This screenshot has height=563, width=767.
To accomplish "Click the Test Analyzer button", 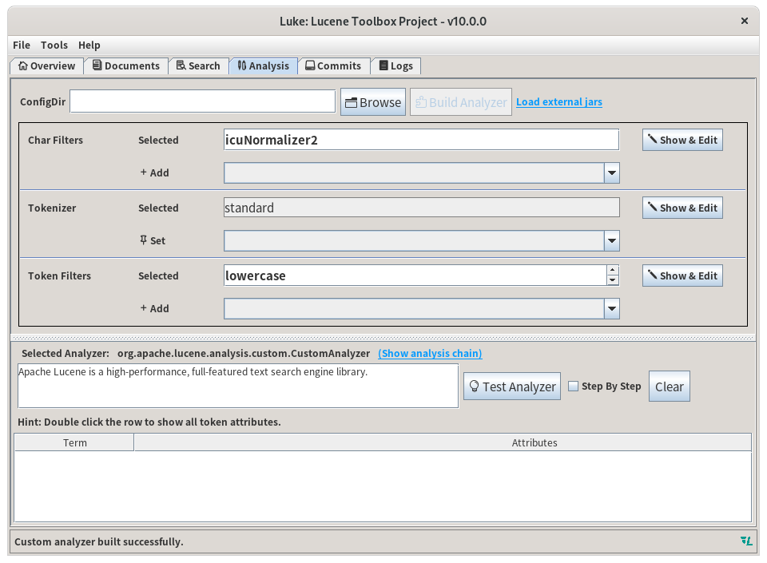I will point(512,387).
